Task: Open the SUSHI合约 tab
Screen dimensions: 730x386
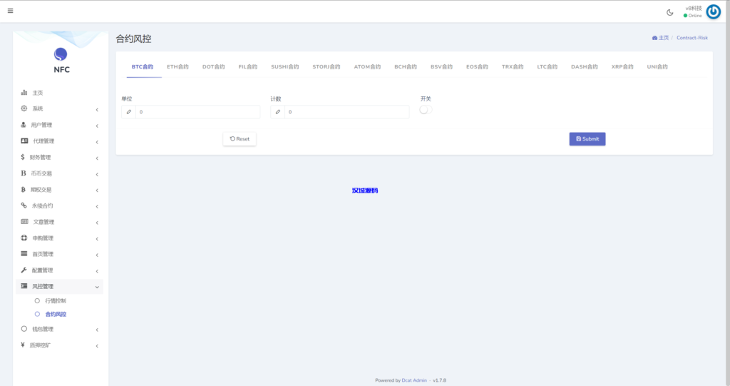Action: pyautogui.click(x=284, y=67)
